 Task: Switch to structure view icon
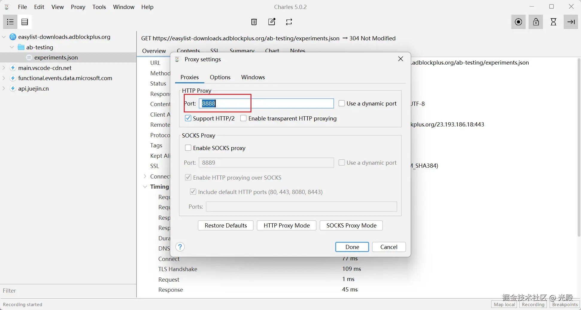pyautogui.click(x=10, y=22)
